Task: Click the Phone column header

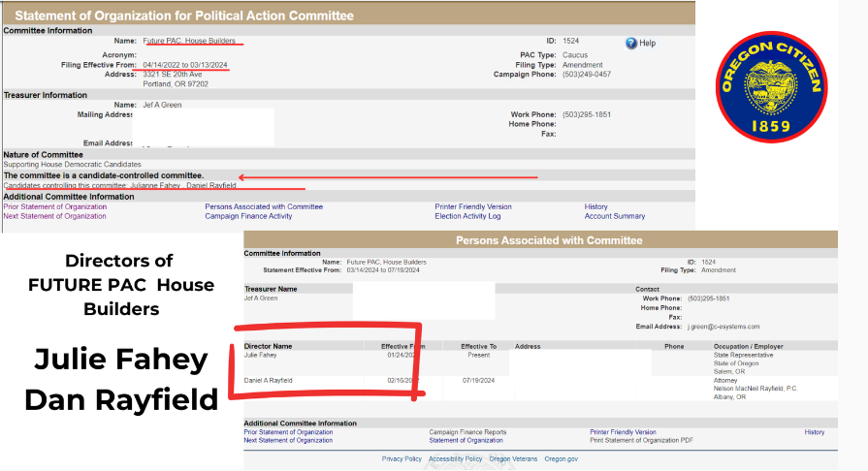Action: 674,346
